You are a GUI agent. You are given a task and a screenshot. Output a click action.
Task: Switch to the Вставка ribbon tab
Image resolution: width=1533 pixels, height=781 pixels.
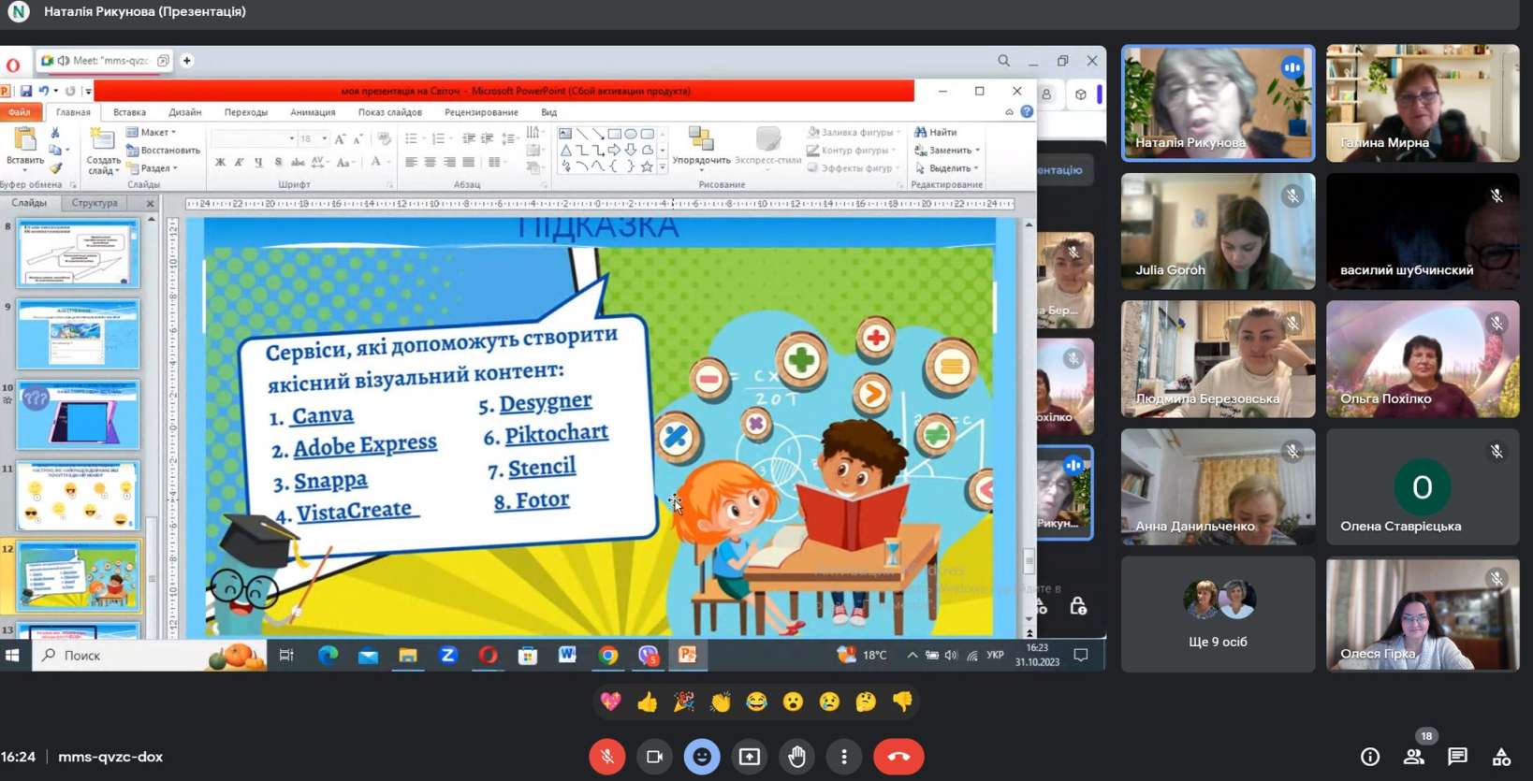click(129, 112)
